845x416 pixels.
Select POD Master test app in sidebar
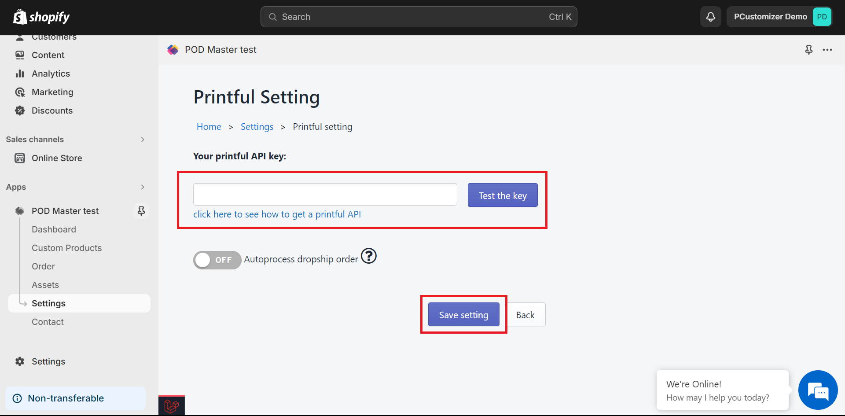[x=65, y=211]
